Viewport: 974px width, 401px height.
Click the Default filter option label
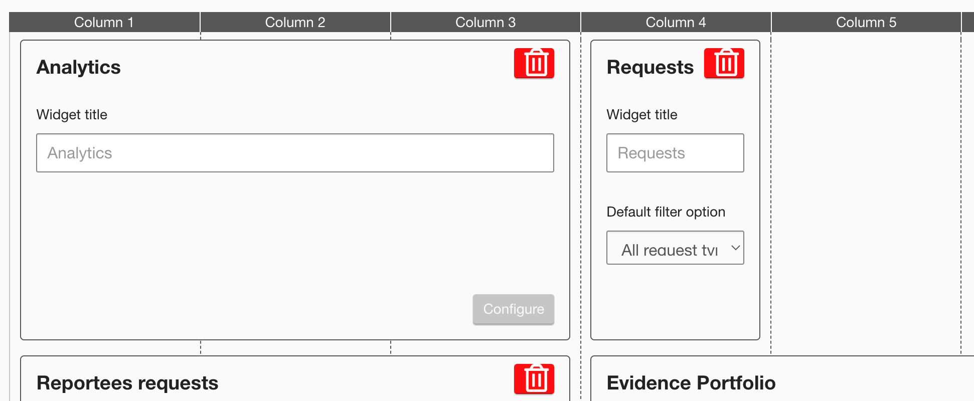(666, 212)
